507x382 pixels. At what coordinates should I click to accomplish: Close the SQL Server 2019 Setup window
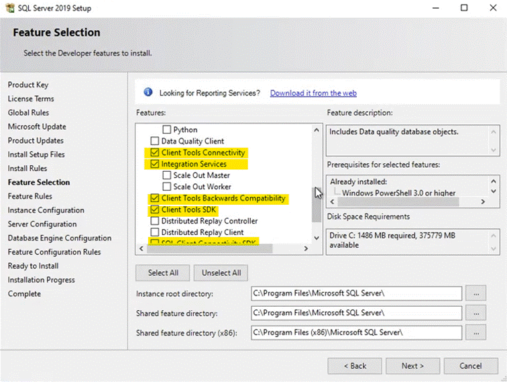point(493,8)
